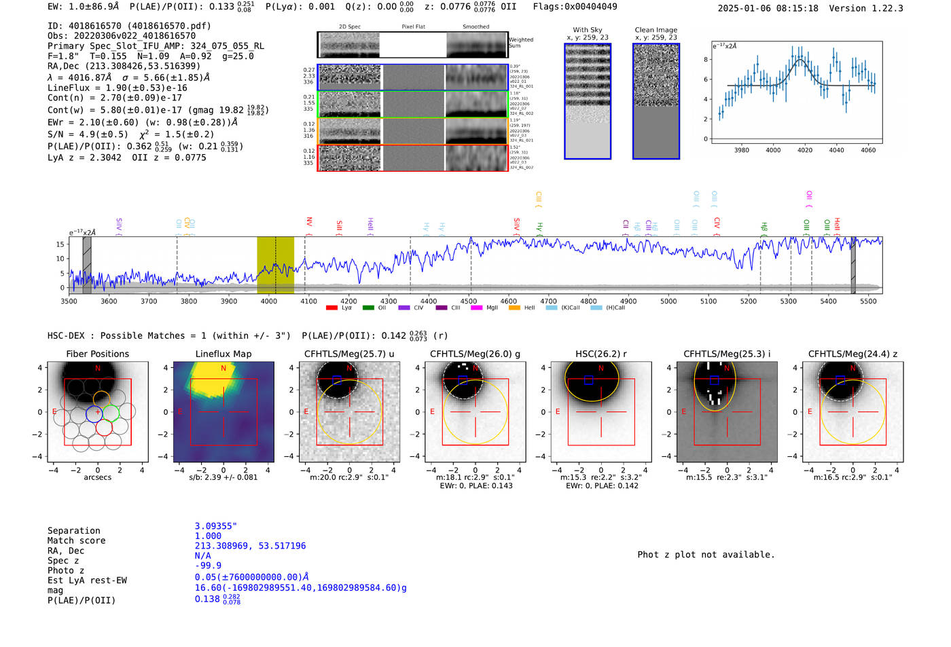This screenshot has width=951, height=647.
Task: Open the CFHTLS/Meg(25.3) i cutout
Action: [x=727, y=411]
